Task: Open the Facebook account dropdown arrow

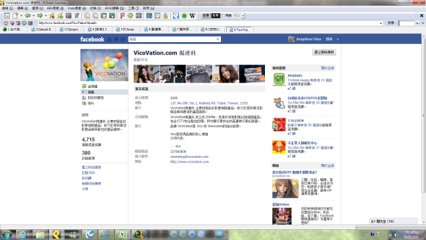Action: [x=337, y=39]
